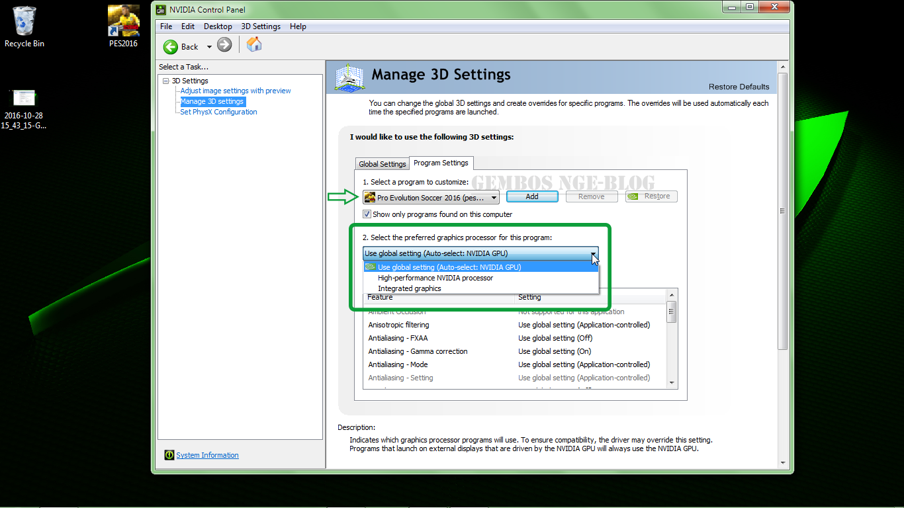Viewport: 904px width, 508px height.
Task: Choose High-performance NVIDIA processor option
Action: coord(481,278)
